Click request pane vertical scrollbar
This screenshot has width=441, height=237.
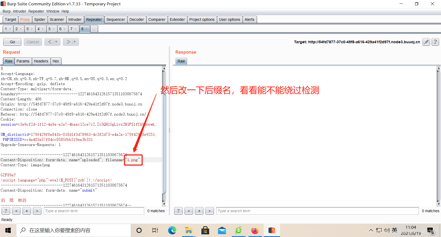[164, 136]
